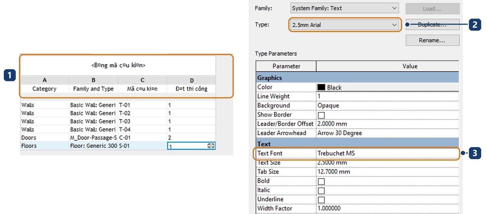487x214 pixels.
Task: Click the Category header cell
Action: [44, 89]
